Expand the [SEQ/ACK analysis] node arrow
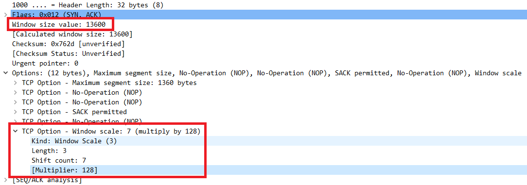The width and height of the screenshot is (527, 185). click(x=5, y=180)
